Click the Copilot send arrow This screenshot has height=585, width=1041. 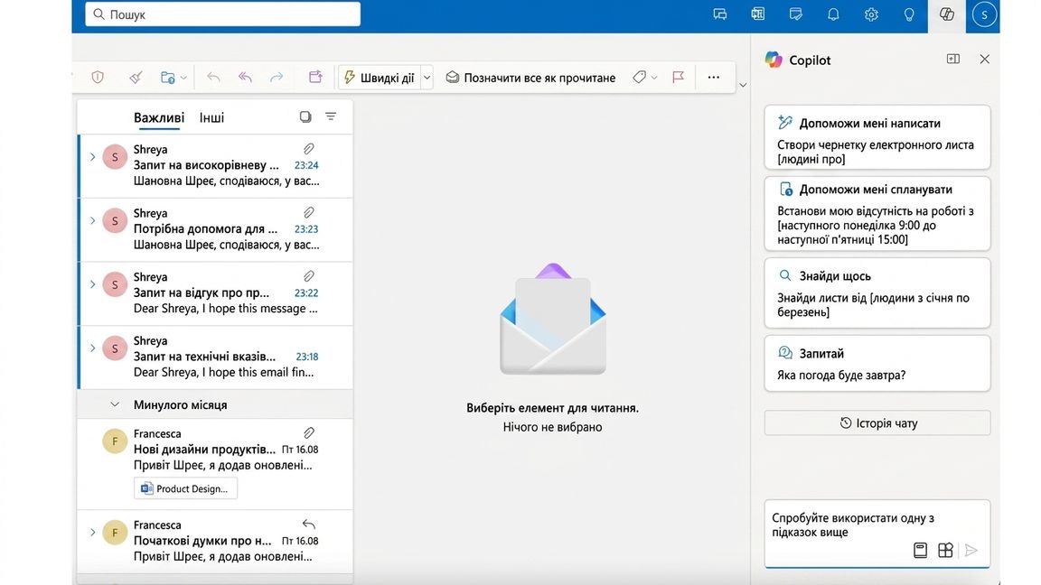click(971, 550)
